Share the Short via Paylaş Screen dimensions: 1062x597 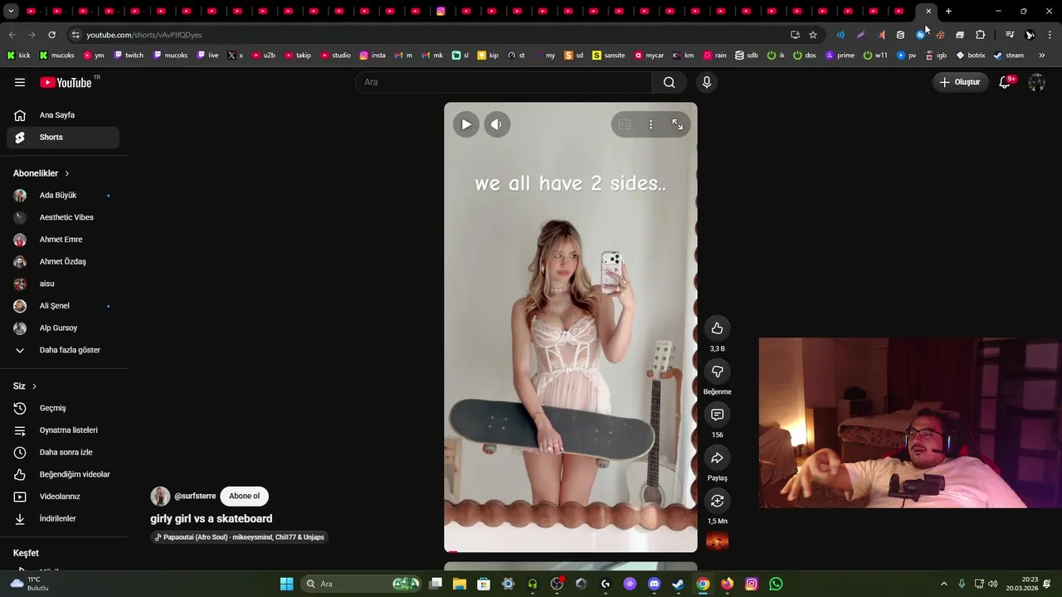(x=717, y=458)
